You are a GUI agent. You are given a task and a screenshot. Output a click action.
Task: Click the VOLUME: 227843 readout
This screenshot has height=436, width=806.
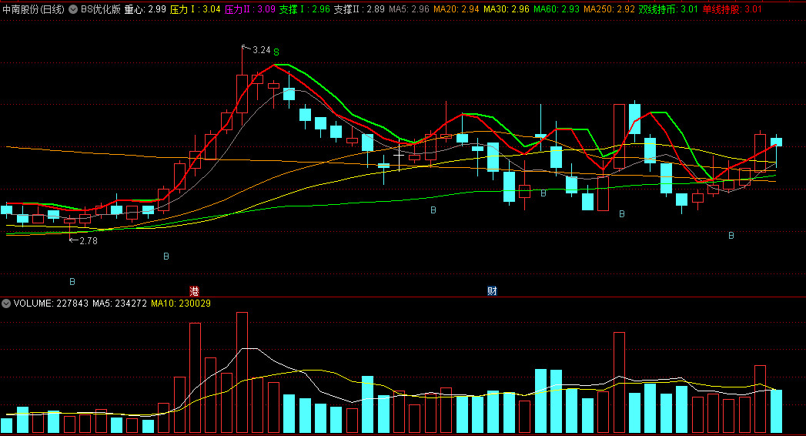[x=51, y=304]
